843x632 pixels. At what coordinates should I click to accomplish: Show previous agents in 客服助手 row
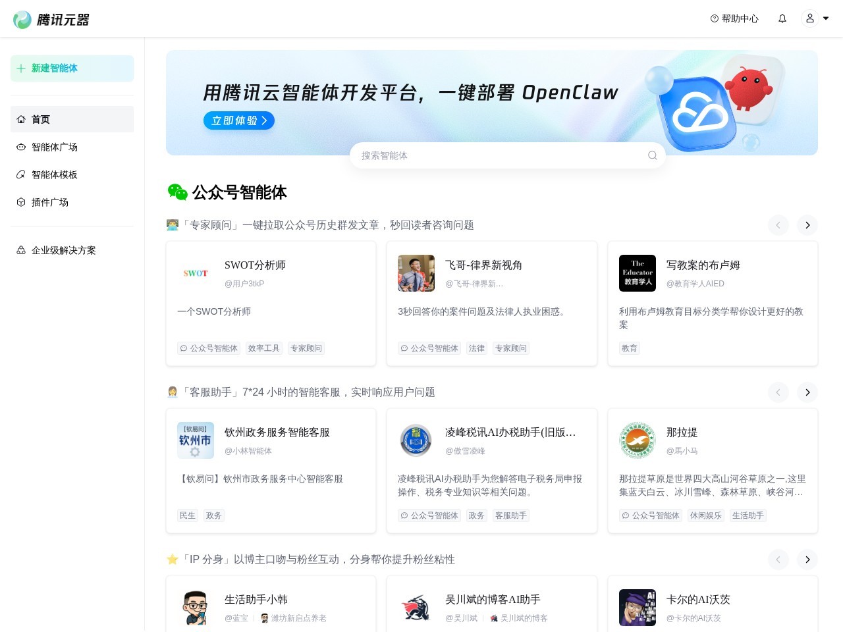(x=778, y=392)
